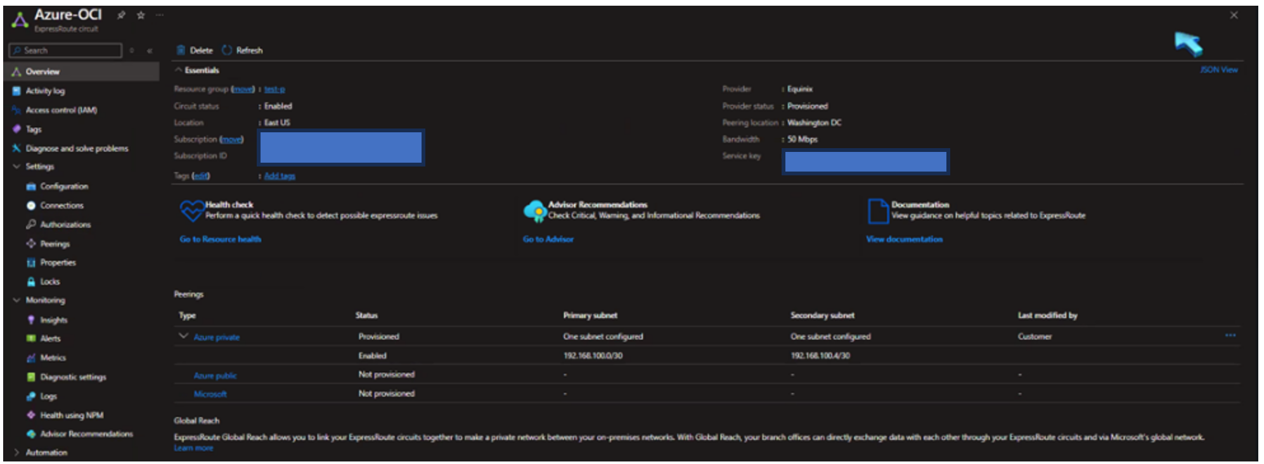Click the Refresh icon in toolbar
The width and height of the screenshot is (1264, 464).
(x=227, y=50)
